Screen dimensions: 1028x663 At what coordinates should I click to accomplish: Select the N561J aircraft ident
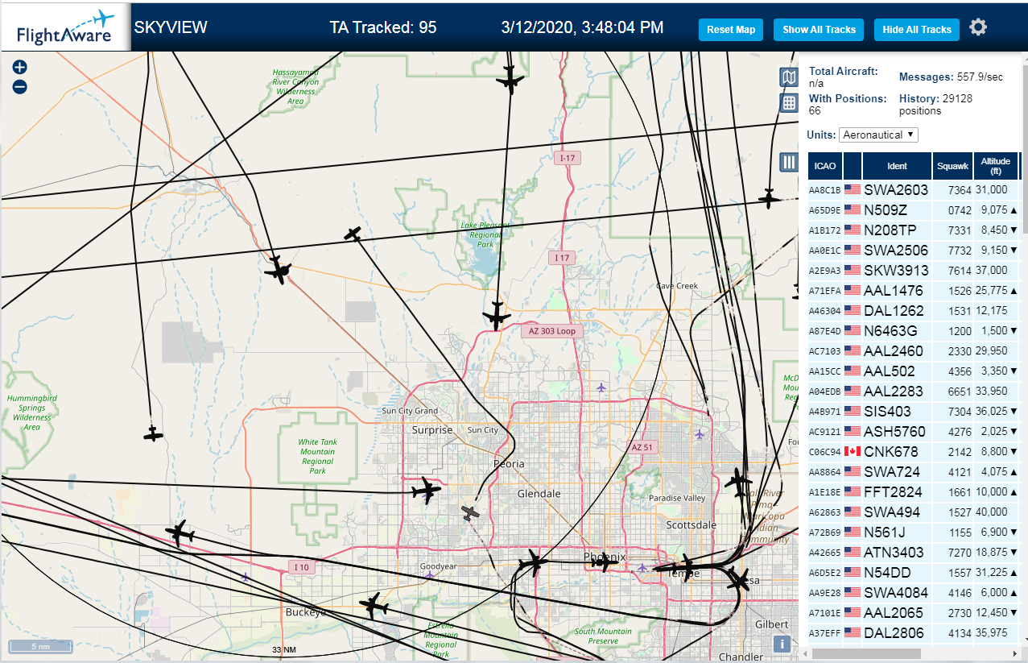tap(885, 532)
